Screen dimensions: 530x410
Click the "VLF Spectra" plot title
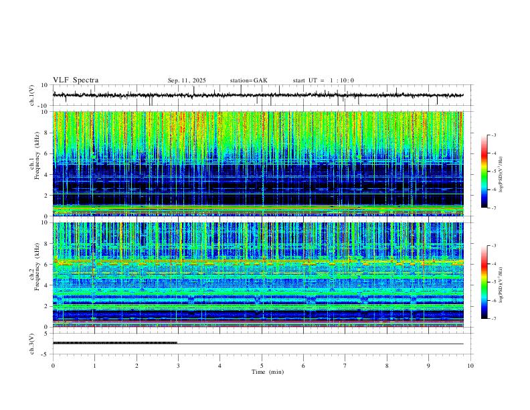pos(76,80)
